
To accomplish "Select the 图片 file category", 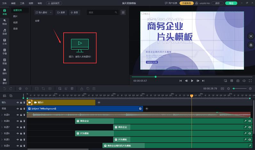I will coord(15,16).
